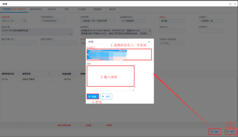Screen dimensions: 238x137
Task: Open the column menu for 费用类型代码
Action: point(19,74)
